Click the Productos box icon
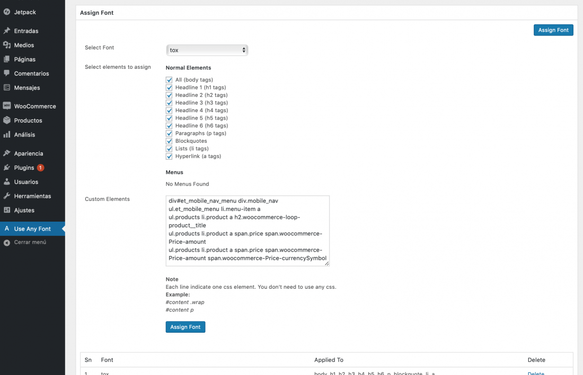The image size is (583, 375). 7,120
